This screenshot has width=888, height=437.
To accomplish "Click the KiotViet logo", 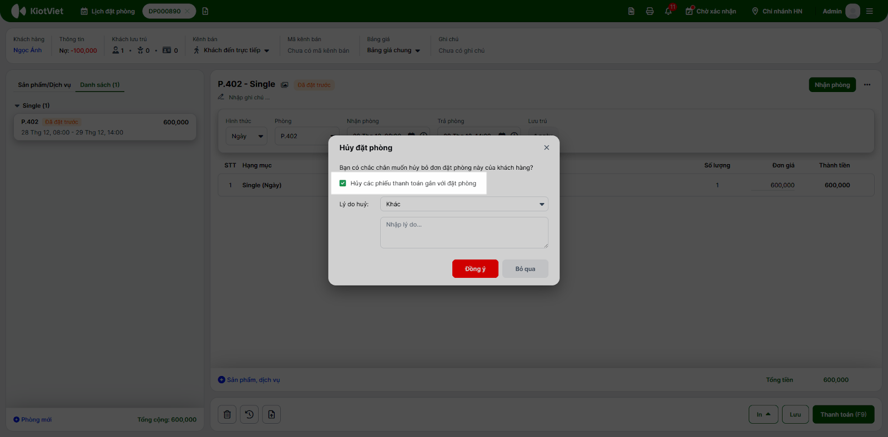I will tap(37, 11).
